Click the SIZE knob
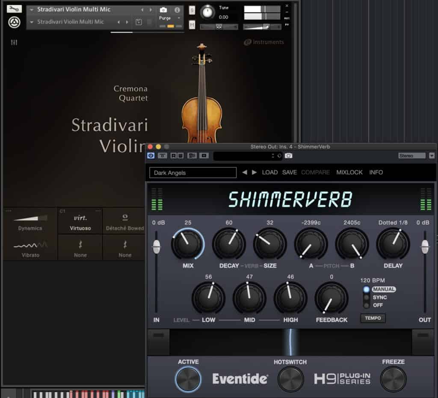 pyautogui.click(x=270, y=244)
